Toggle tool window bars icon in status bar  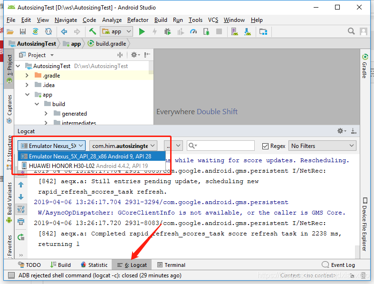click(11, 275)
